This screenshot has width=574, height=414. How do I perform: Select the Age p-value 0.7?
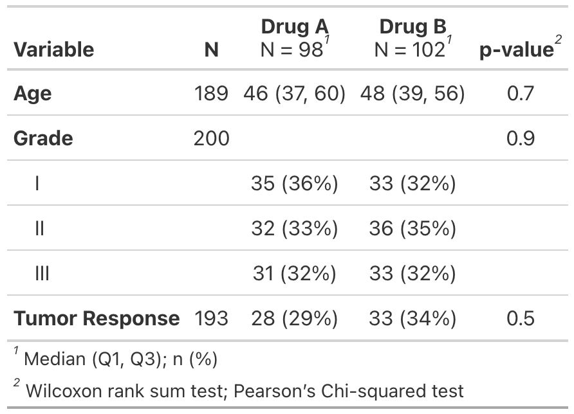click(x=520, y=94)
